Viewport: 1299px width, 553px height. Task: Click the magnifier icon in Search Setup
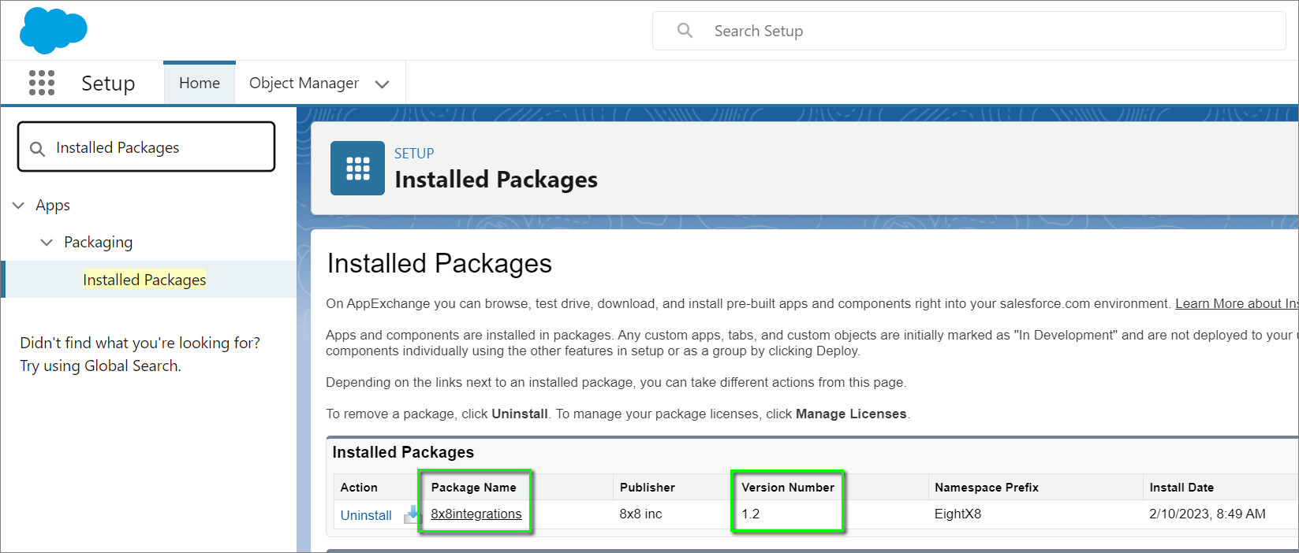(x=685, y=31)
